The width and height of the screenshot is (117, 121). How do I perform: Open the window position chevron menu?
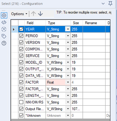coord(103,4)
